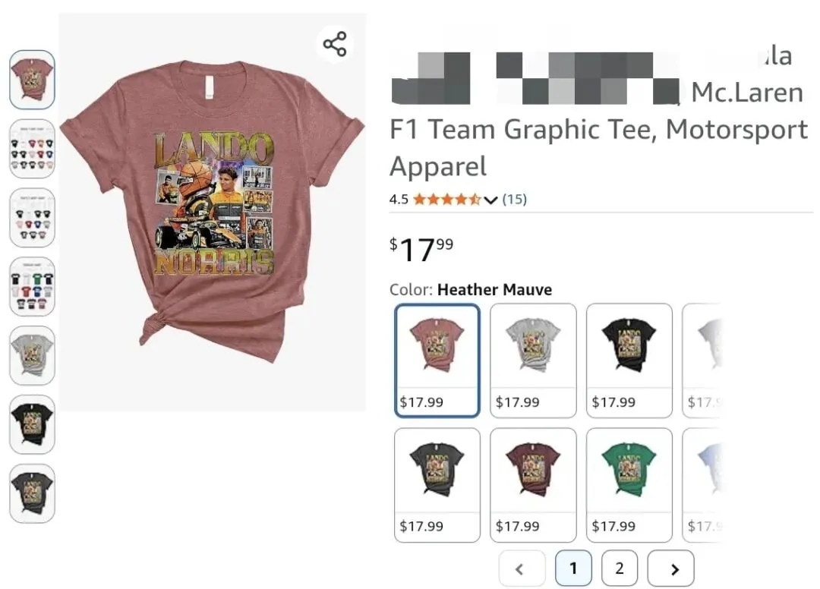The height and width of the screenshot is (589, 820).
Task: Click the share icon on product image
Action: [335, 44]
